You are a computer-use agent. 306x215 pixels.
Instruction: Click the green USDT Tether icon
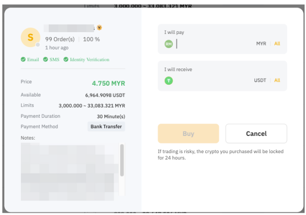[168, 81]
